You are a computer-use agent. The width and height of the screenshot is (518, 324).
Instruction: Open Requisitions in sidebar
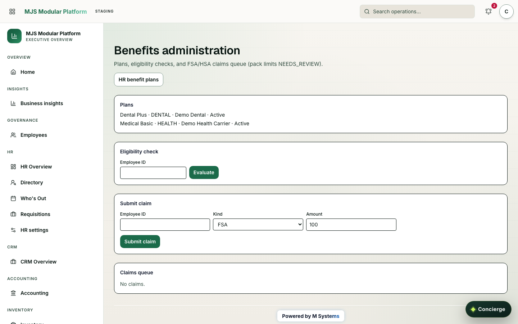click(x=51, y=214)
